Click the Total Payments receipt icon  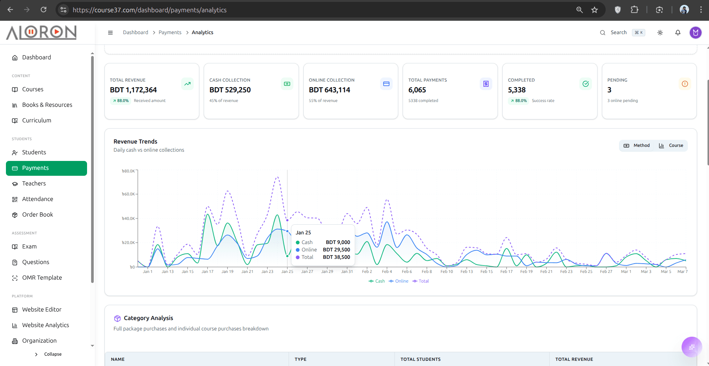click(x=486, y=84)
